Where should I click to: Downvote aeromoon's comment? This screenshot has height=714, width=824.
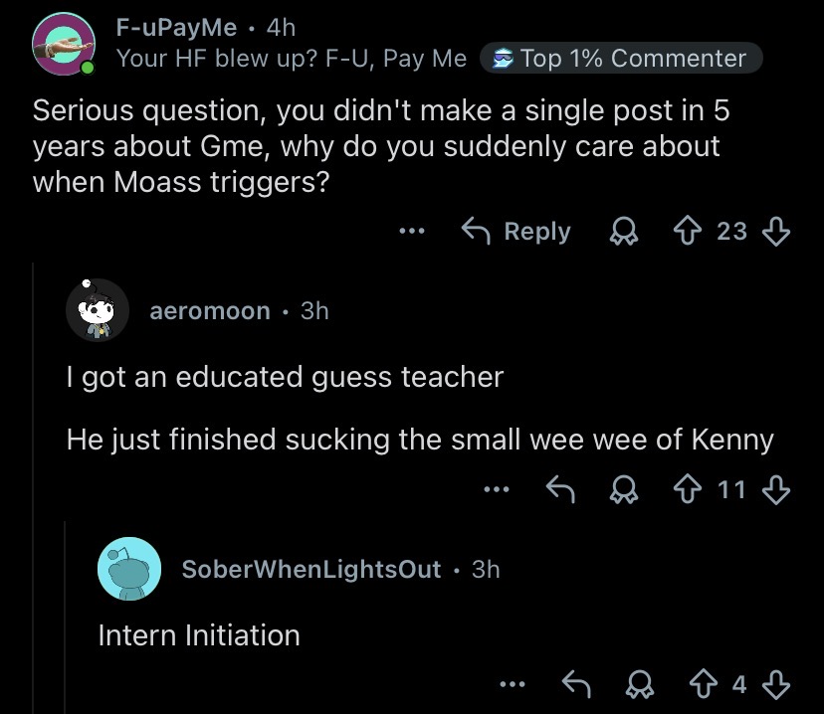(775, 488)
